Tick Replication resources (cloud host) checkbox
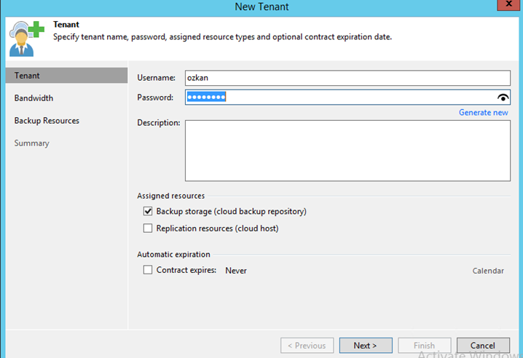Screen dimensions: 523x358 148,228
